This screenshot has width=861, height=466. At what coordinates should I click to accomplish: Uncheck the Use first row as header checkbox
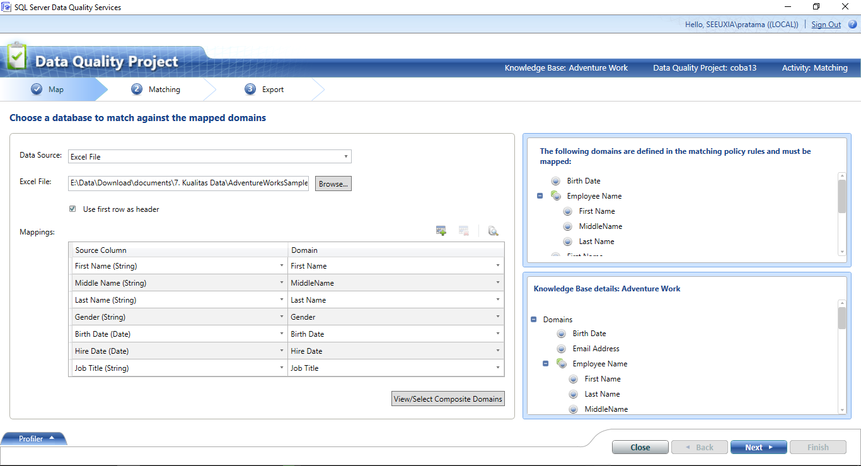click(x=72, y=209)
